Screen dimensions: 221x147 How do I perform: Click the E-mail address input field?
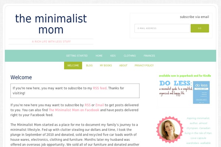(162, 28)
